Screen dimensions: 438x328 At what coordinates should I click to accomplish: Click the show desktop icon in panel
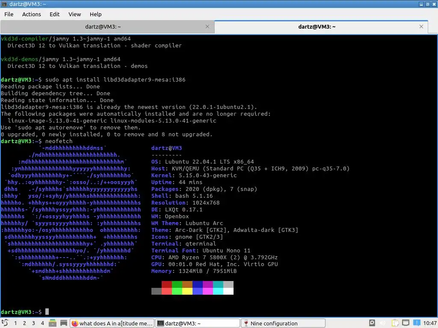64,323
